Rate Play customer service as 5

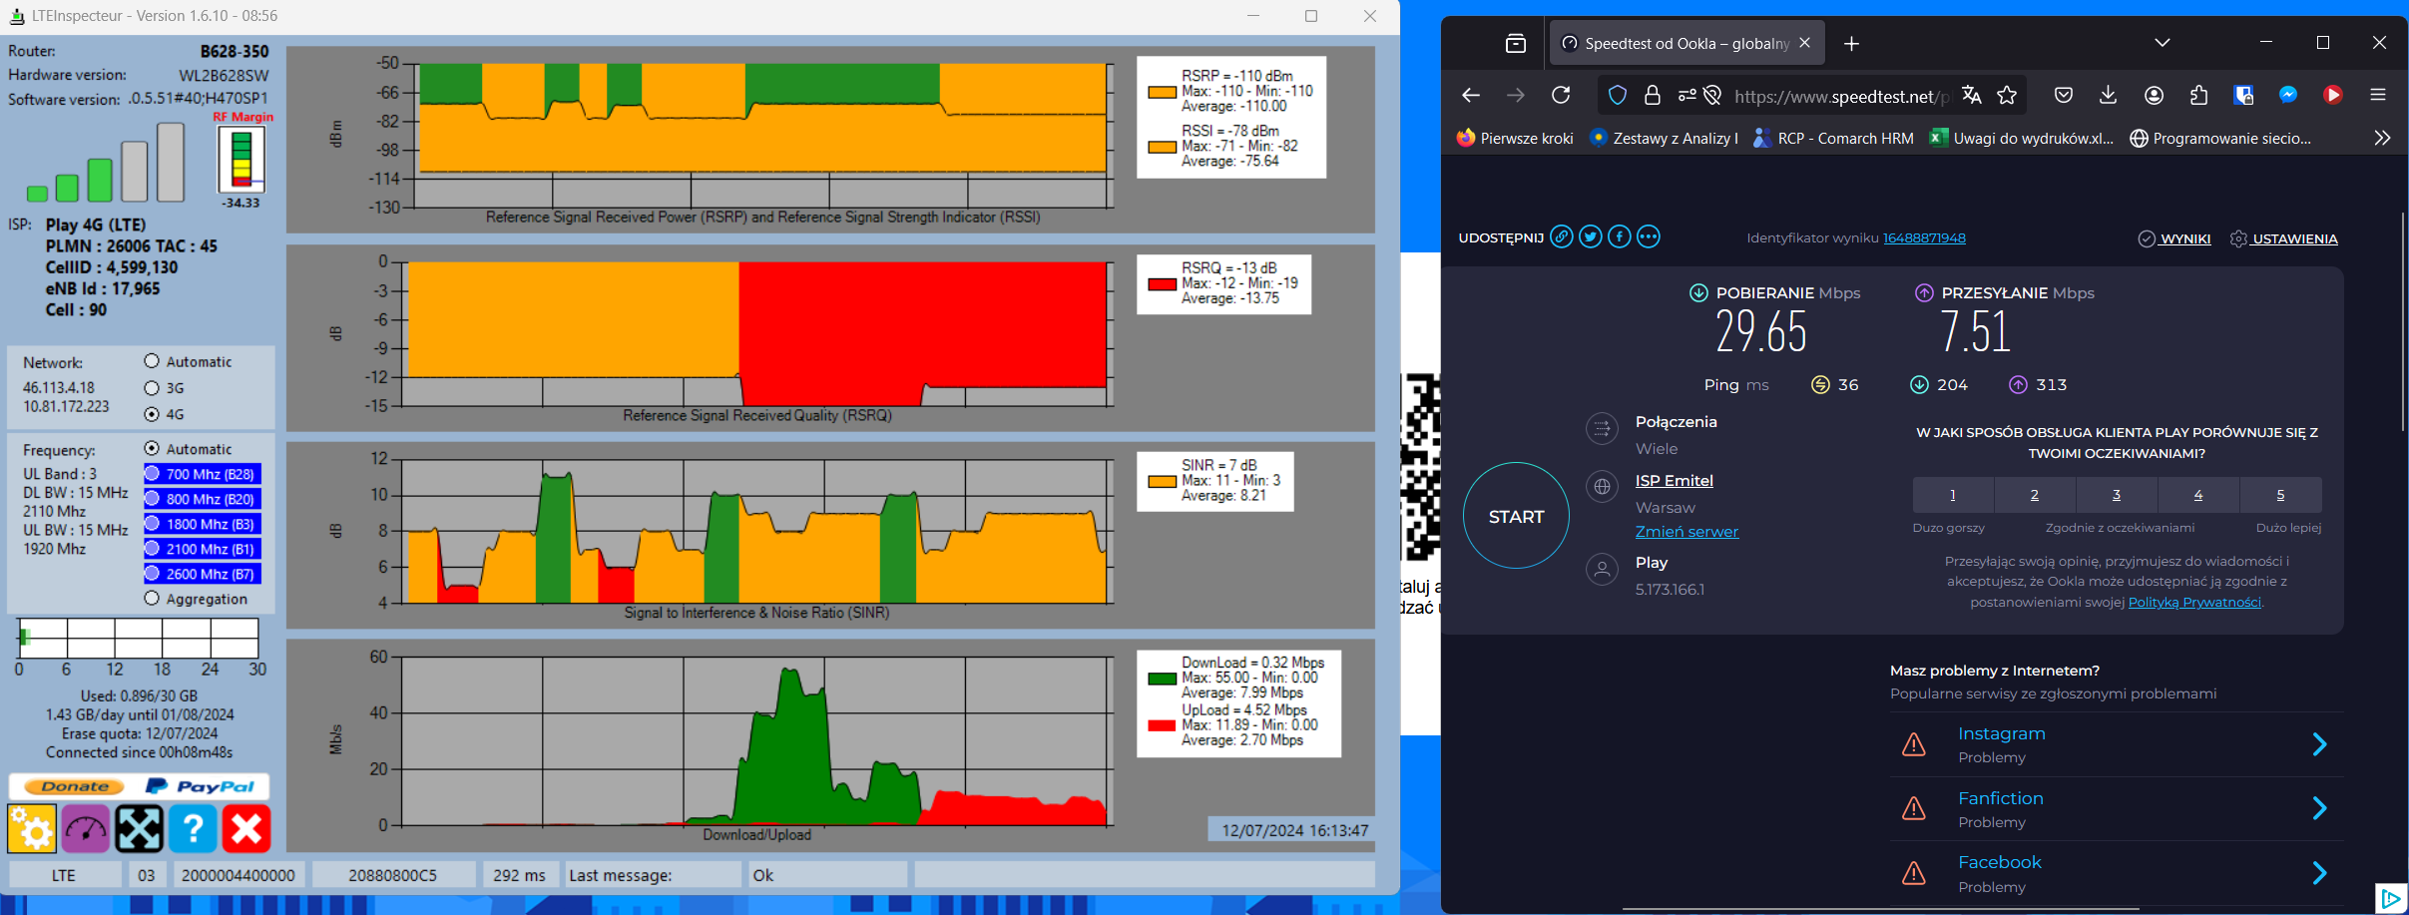(2280, 495)
